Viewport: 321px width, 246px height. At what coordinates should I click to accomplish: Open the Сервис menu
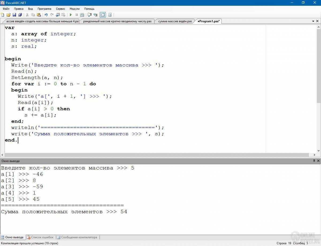[x=60, y=9]
